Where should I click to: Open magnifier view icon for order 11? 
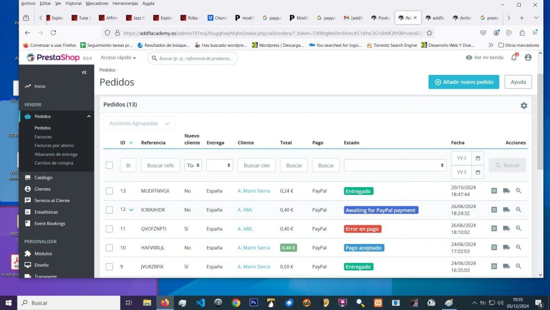(519, 228)
